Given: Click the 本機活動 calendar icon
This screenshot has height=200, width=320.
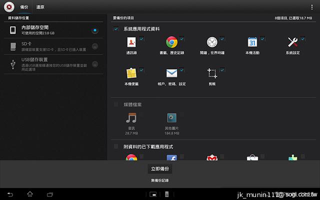Looking at the screenshot, I should pos(252,42).
